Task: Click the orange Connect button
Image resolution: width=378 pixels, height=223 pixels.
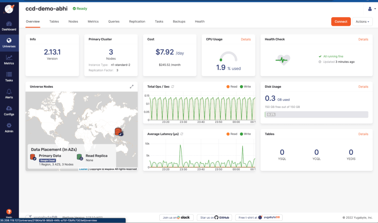Action: (x=341, y=21)
